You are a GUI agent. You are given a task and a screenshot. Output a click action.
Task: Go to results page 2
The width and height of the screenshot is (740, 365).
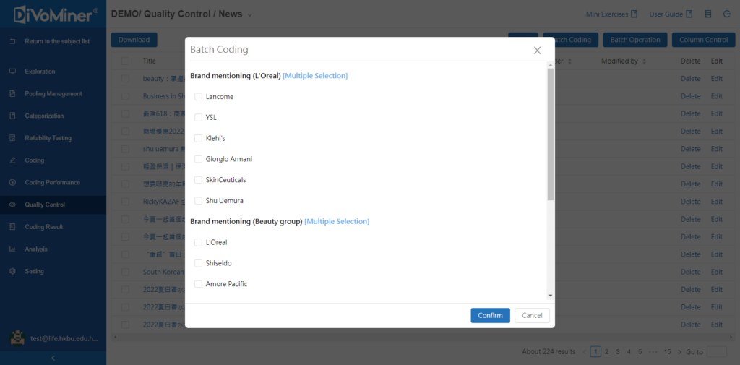pyautogui.click(x=606, y=352)
